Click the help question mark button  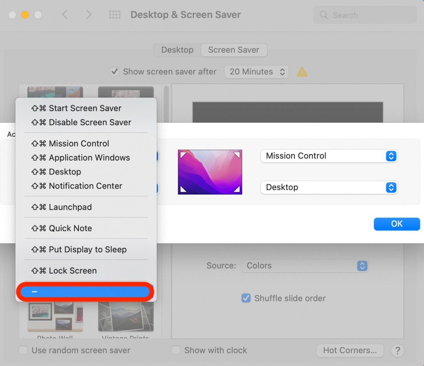(397, 351)
